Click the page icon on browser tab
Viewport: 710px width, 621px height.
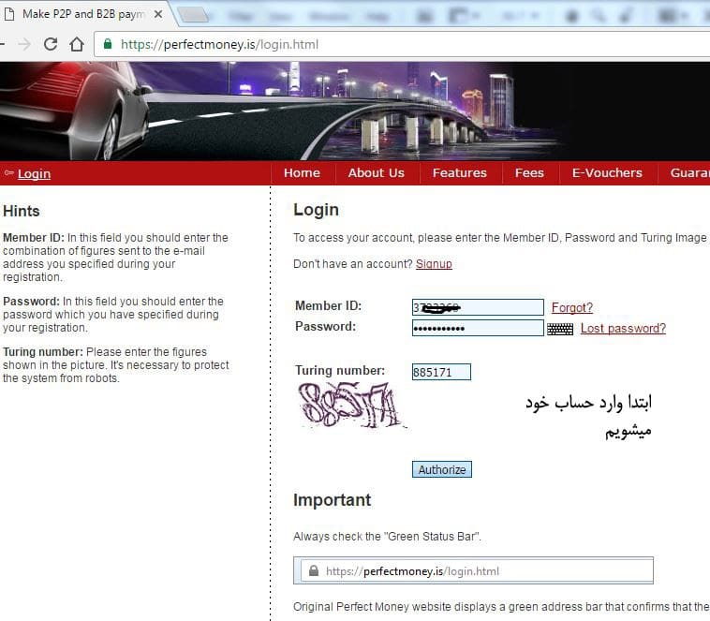click(9, 14)
